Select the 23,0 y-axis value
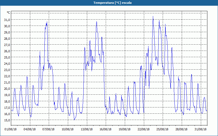The image size is (218, 136). pos(7,70)
